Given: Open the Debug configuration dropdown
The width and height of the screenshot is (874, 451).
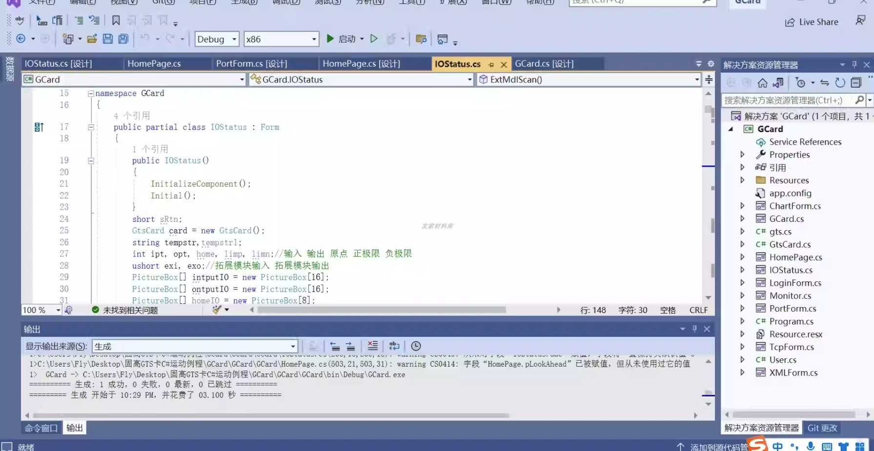Looking at the screenshot, I should click(217, 39).
